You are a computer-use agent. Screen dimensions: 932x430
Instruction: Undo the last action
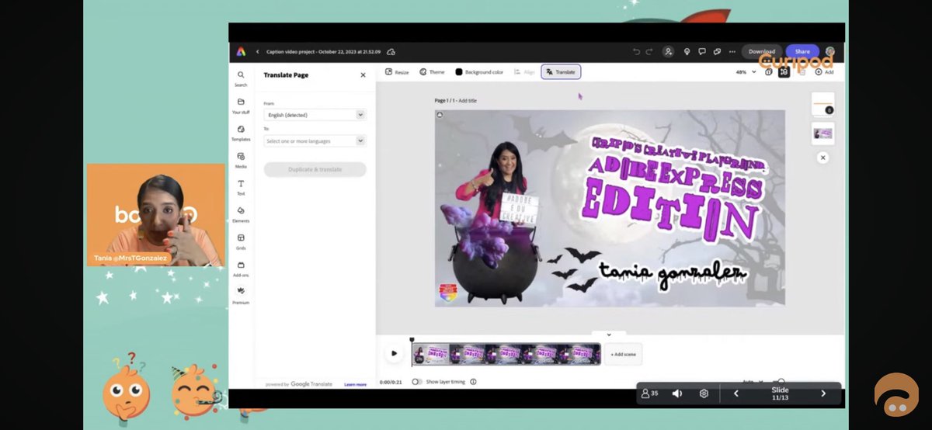pyautogui.click(x=636, y=52)
